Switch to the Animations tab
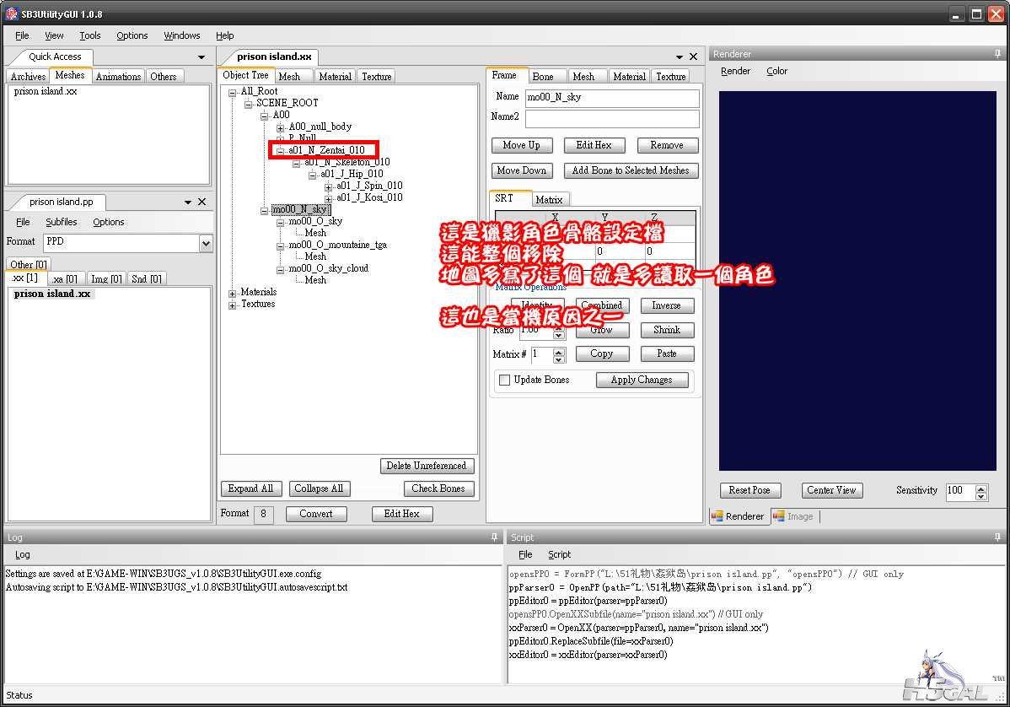 (x=118, y=77)
